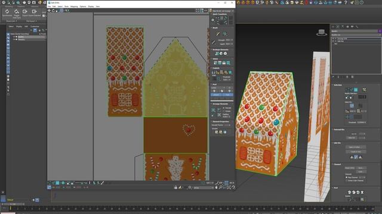This screenshot has height=214, width=382.
Task: Open the Options menu in Edit UVWs
Action: coord(83,7)
